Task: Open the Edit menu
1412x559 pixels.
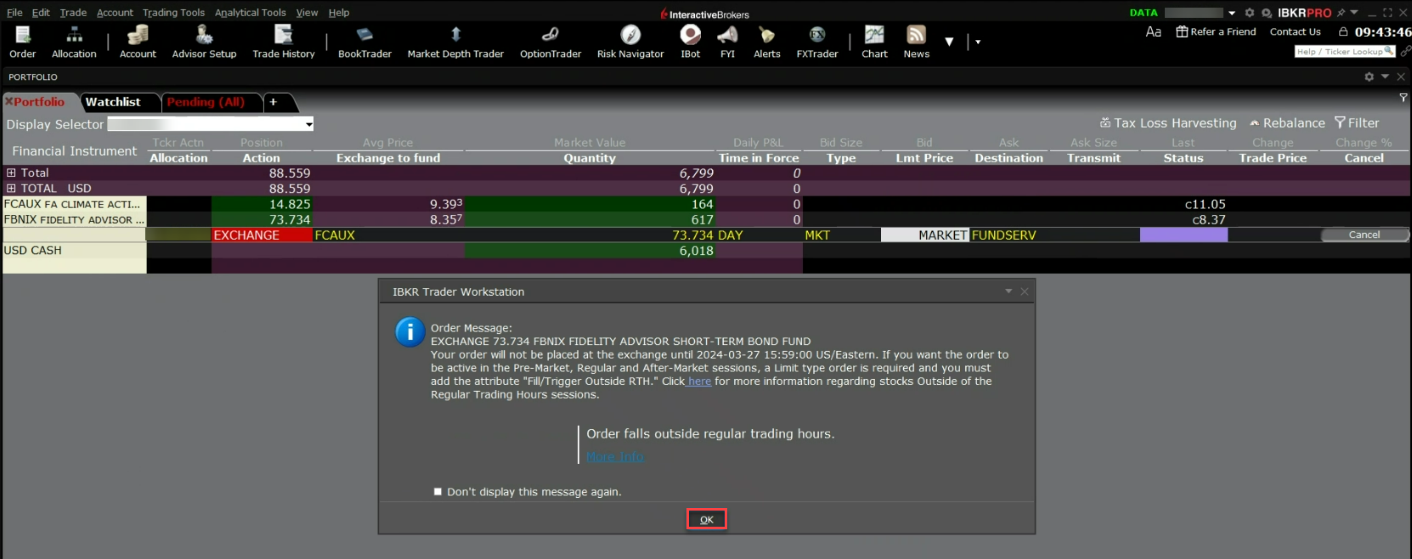Action: click(x=41, y=13)
